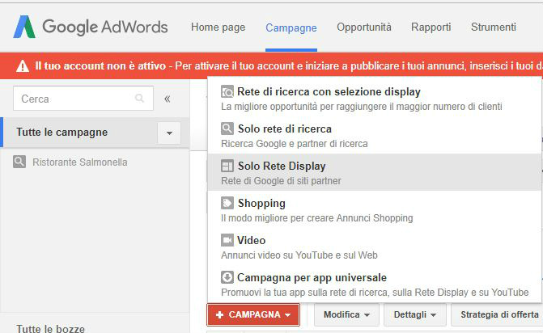Click the Campagna per app universale icon

(x=227, y=277)
